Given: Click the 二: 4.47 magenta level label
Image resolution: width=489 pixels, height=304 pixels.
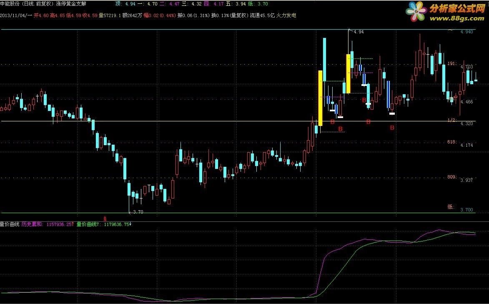Looking at the screenshot, I should coord(170,4).
